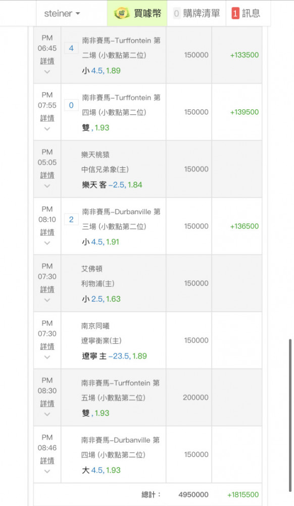Click the 樂天 客 -2.5 bet selection
This screenshot has height=506, width=294.
click(112, 185)
